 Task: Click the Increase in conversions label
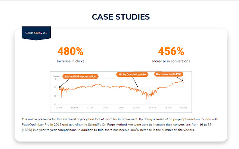171,61
